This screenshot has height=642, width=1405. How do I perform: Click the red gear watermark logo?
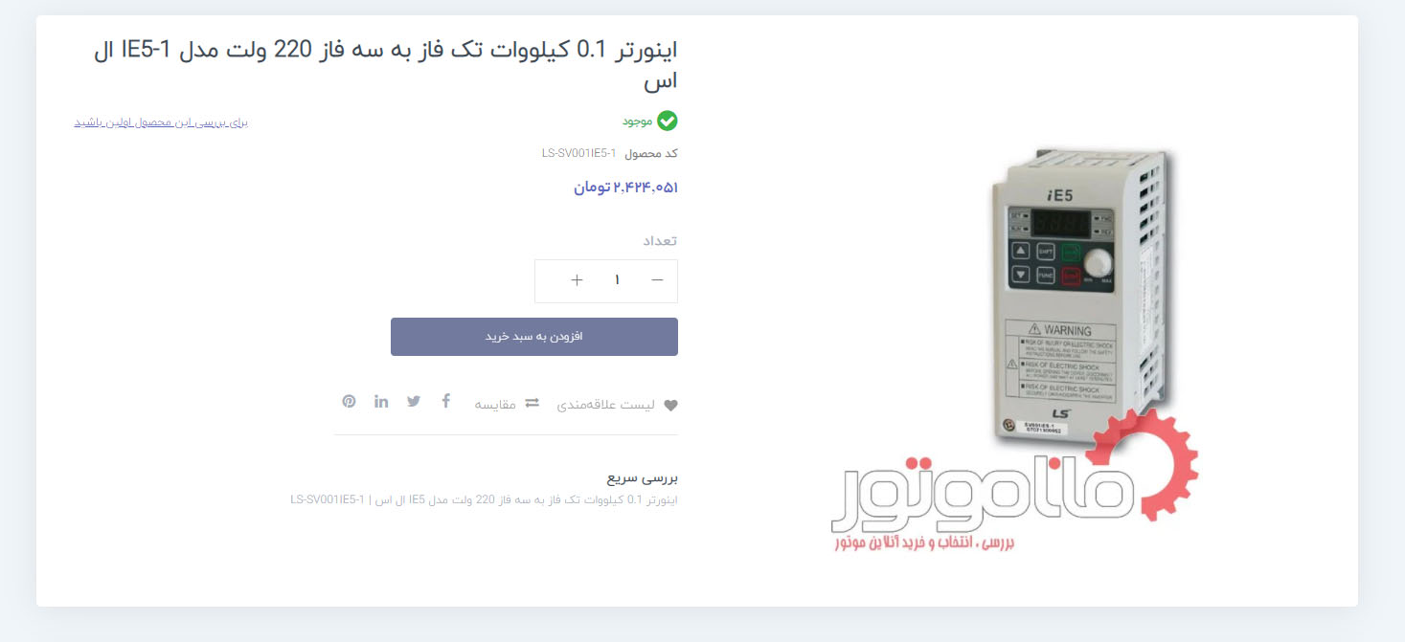click(x=1144, y=464)
